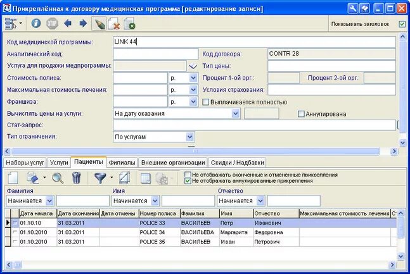Viewport: 410px width, 274px height.
Task: Click the funnel filter icon
Action: [100, 178]
